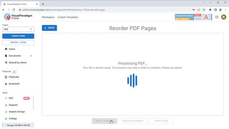
Task: Click the Storage usage indicator
Action: coord(18,125)
